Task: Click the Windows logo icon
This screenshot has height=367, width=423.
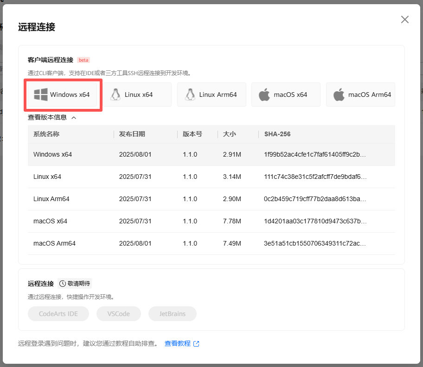Action: [x=41, y=95]
